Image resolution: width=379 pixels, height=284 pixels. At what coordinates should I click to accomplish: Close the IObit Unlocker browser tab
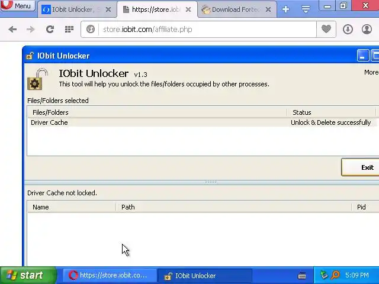point(108,9)
